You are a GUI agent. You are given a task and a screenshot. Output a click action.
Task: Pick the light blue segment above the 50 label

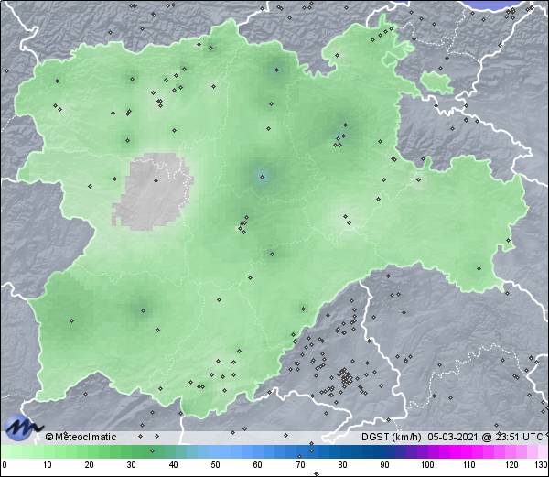click(215, 451)
